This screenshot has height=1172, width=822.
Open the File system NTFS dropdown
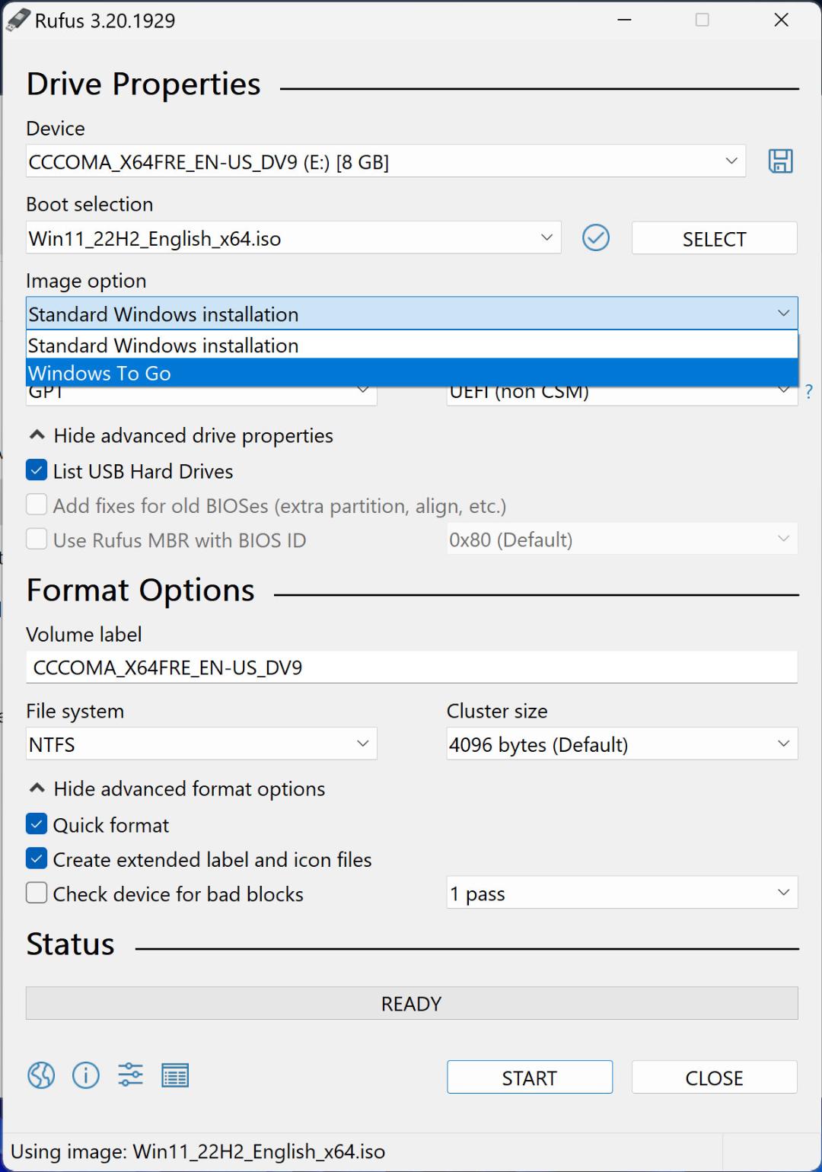(202, 744)
